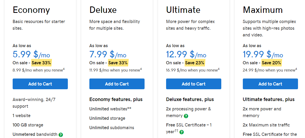Click the Unlimited websites footnote symbol
This screenshot has width=305, height=138.
(x=129, y=108)
